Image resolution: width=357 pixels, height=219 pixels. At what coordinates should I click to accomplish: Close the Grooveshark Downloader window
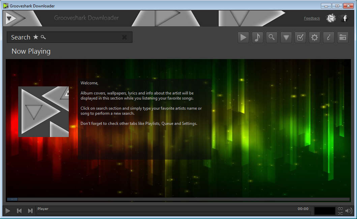click(x=348, y=6)
